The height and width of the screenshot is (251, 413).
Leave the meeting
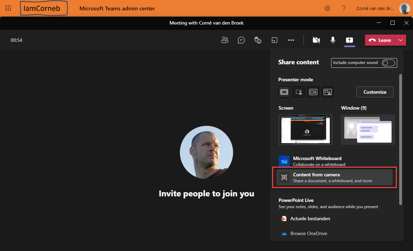tap(380, 40)
